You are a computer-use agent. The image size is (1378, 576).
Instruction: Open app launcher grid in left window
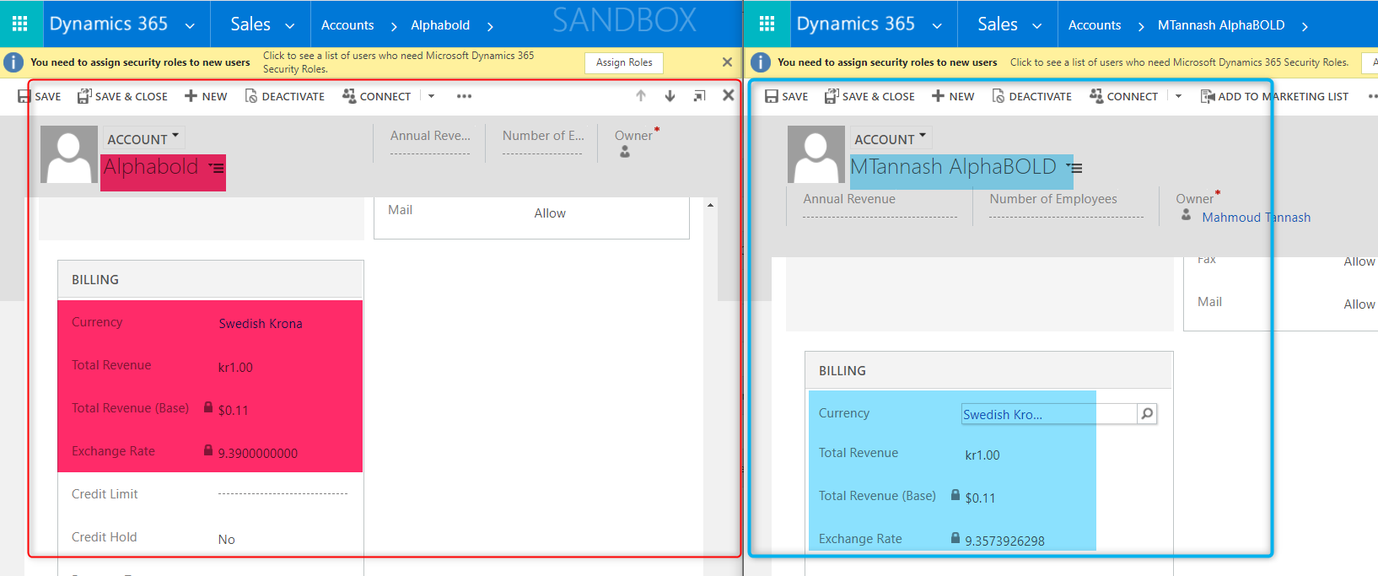pos(20,24)
